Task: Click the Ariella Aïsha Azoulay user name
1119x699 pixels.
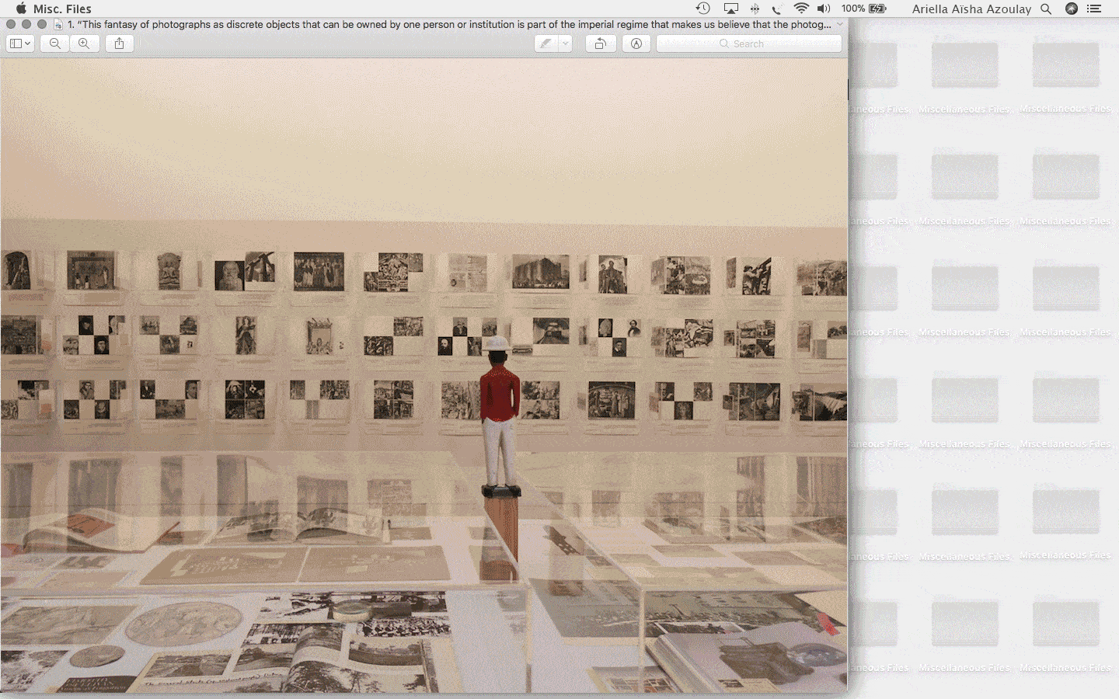Action: [971, 9]
